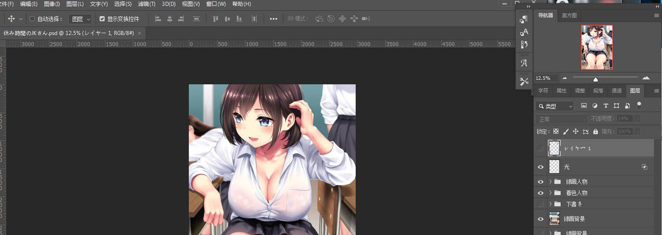The height and width of the screenshot is (235, 662).
Task: Enable the 自动选择 checkbox
Action: (32, 19)
